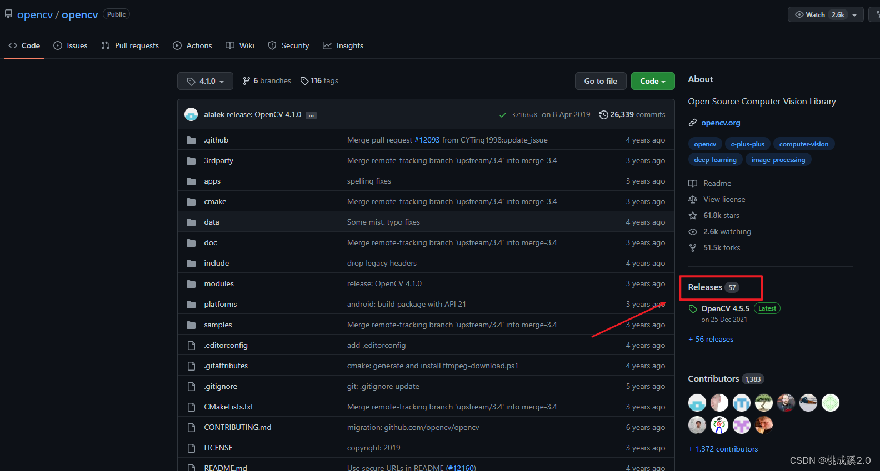
Task: Open the Readme link in About
Action: (717, 183)
